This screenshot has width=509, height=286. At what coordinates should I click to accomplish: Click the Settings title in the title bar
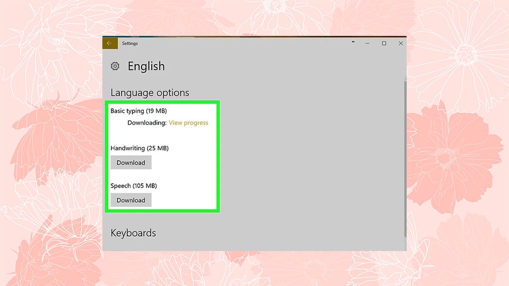(130, 43)
